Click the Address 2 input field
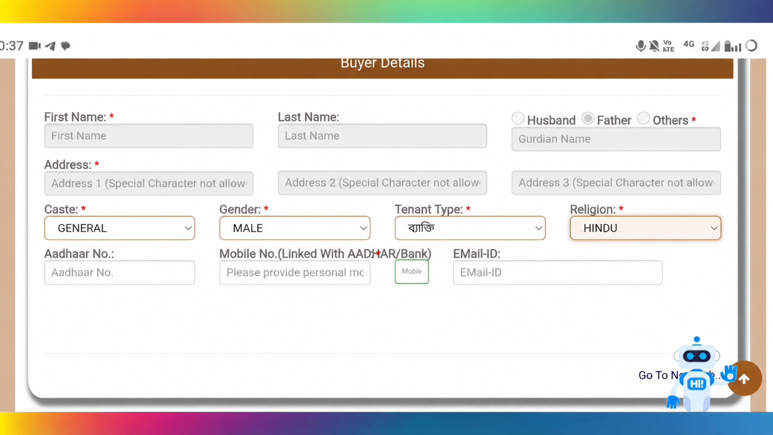 pyautogui.click(x=382, y=183)
